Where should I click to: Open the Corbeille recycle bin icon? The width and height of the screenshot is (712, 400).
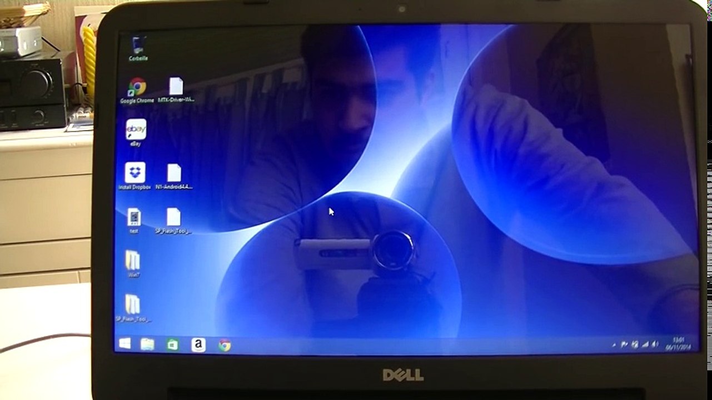[x=138, y=48]
